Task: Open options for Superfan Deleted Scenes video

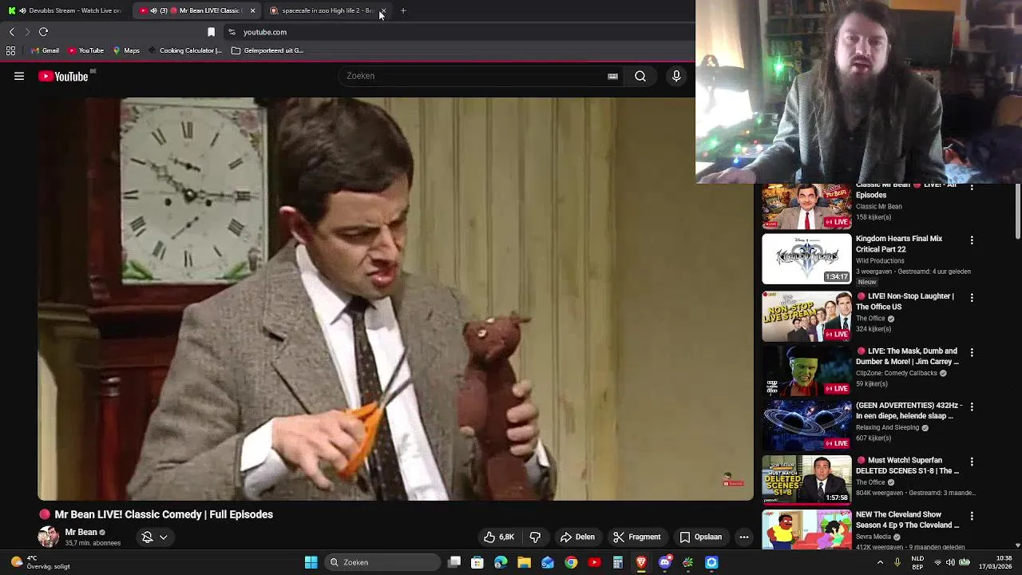Action: pyautogui.click(x=972, y=462)
